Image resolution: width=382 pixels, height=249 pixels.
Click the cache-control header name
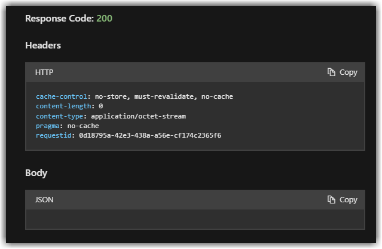point(61,96)
